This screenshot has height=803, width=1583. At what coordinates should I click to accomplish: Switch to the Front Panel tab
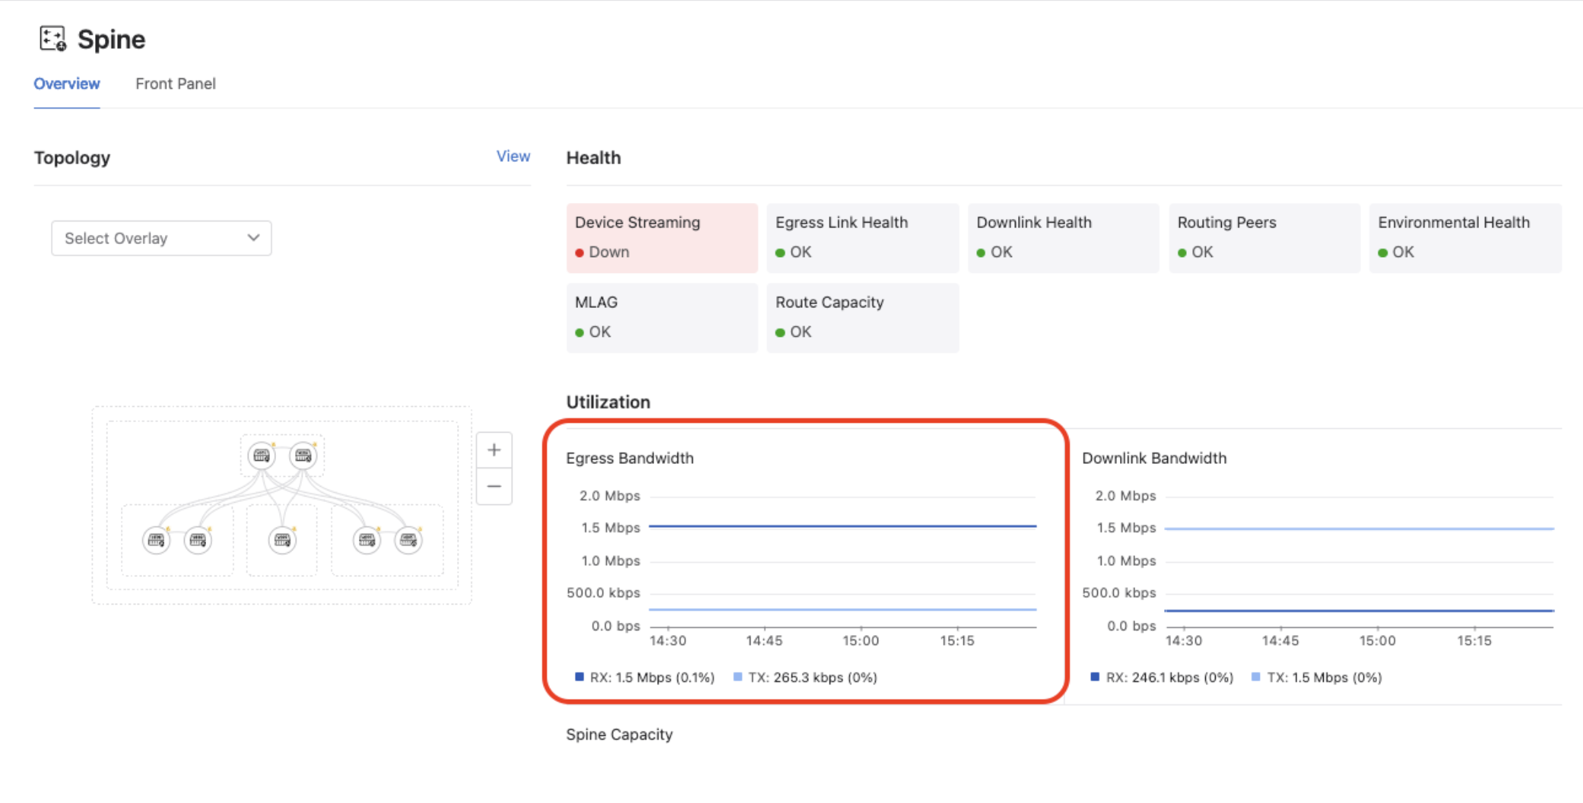(175, 84)
